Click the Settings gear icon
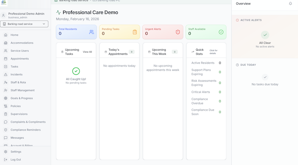298x165 pixels. 6,152
